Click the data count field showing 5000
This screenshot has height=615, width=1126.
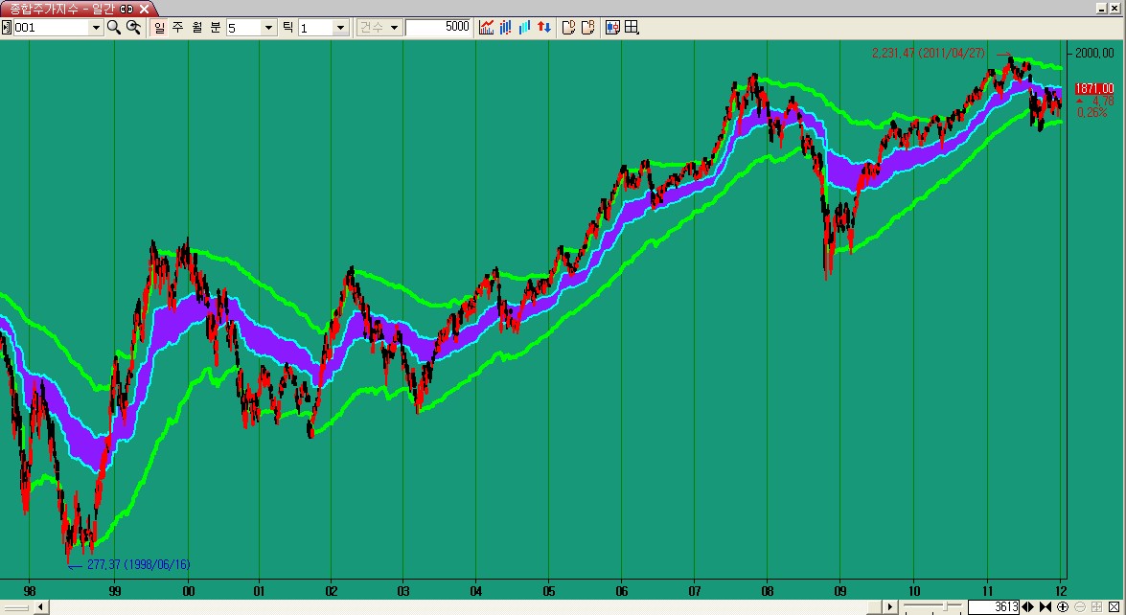438,28
